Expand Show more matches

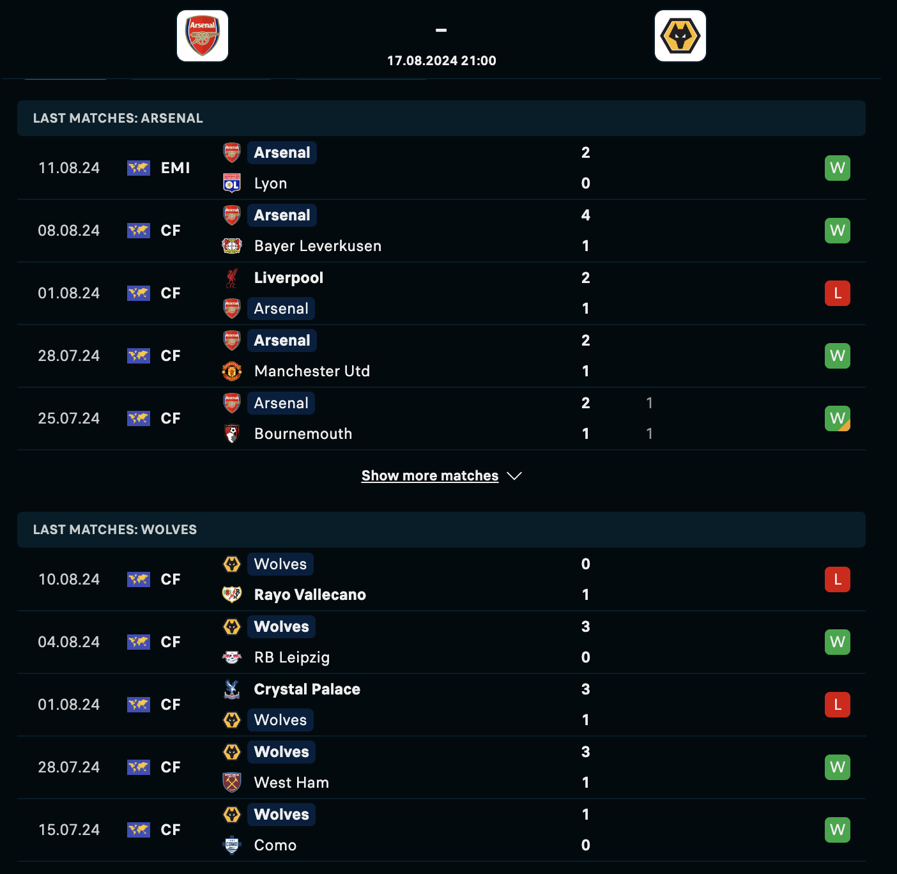click(441, 475)
